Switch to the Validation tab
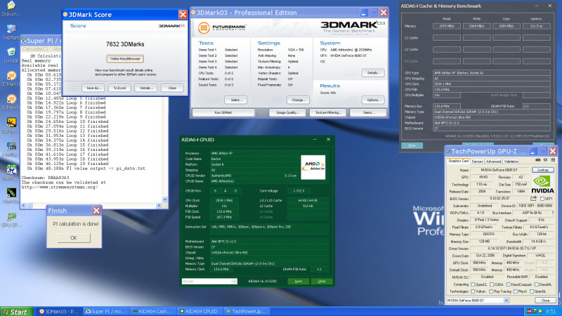Viewport: 562px width, 316px height. (511, 162)
